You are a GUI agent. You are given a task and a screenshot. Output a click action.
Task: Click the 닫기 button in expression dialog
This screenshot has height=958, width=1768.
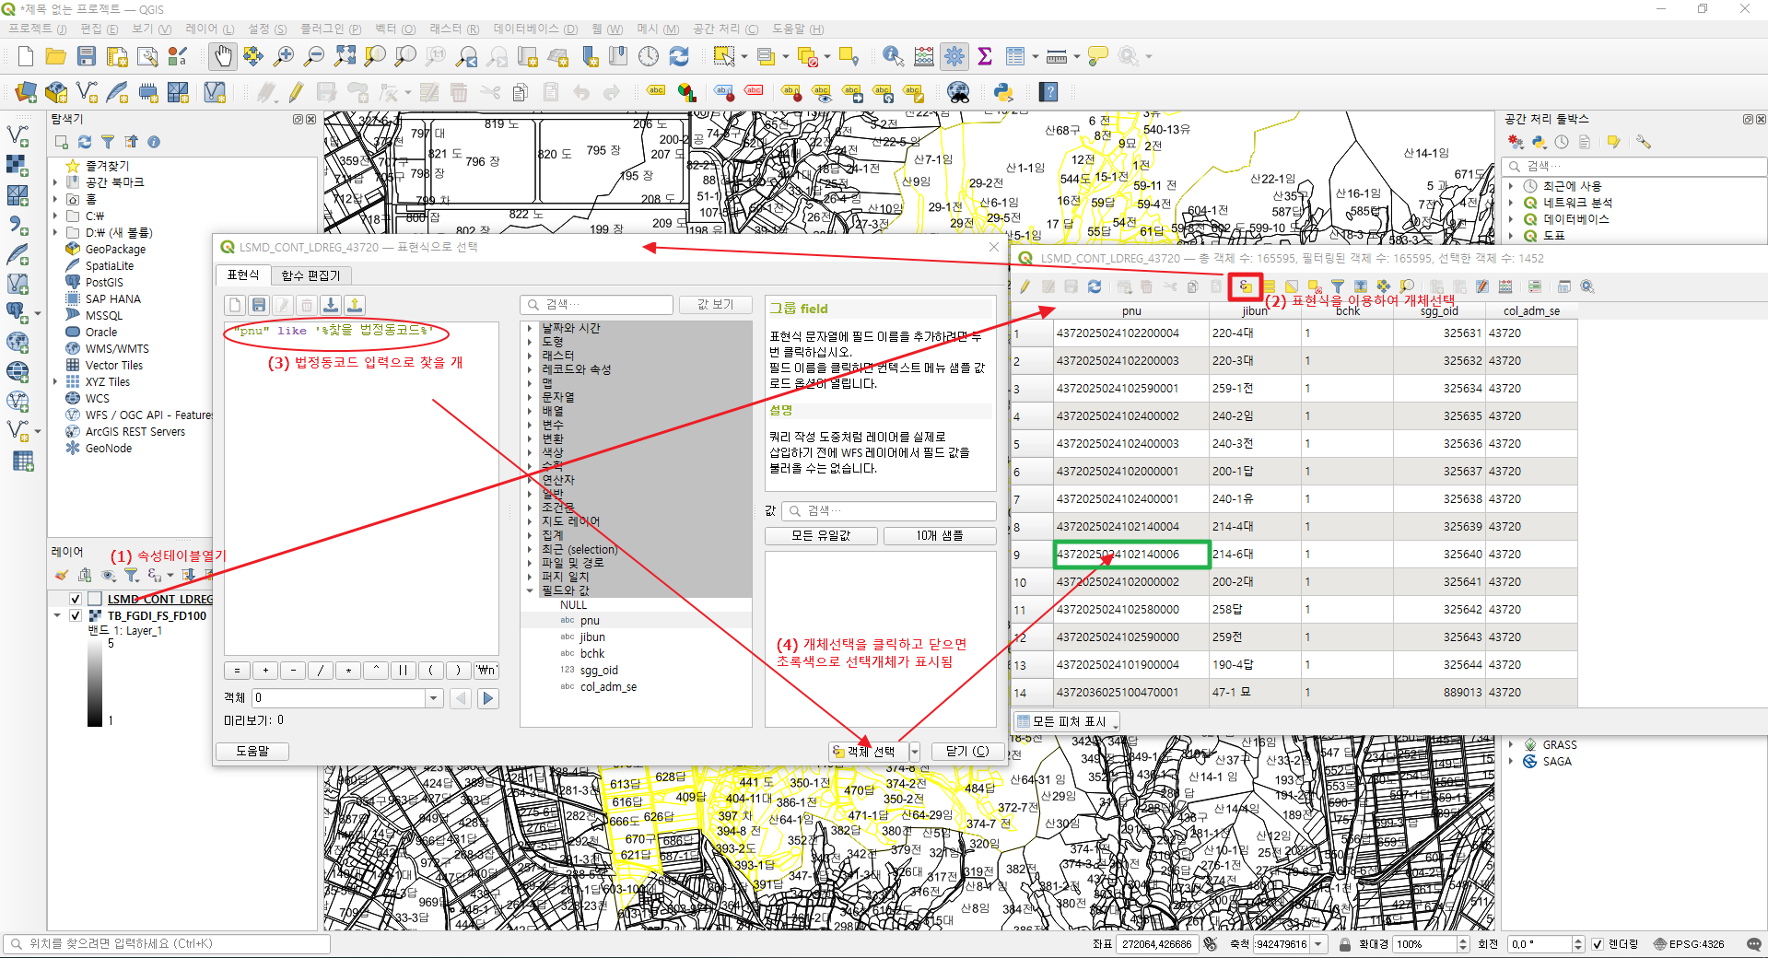[x=966, y=752]
